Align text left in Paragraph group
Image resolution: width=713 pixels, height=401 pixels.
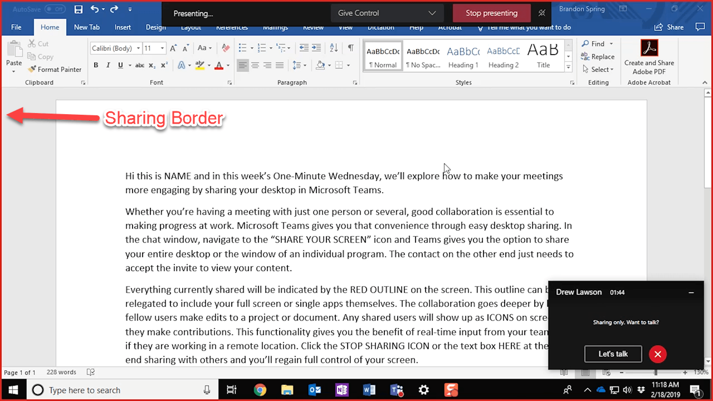tap(242, 65)
